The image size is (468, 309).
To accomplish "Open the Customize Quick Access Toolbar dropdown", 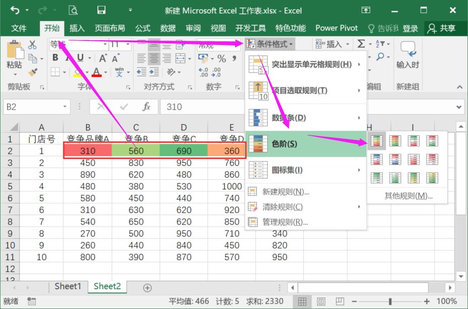I will [x=131, y=11].
